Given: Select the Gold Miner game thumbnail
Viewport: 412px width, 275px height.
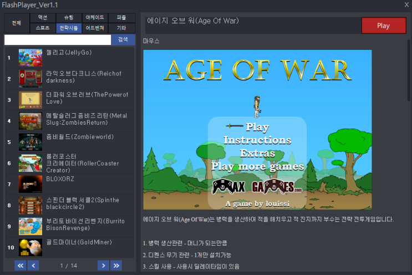Looking at the screenshot, I should coord(30,247).
